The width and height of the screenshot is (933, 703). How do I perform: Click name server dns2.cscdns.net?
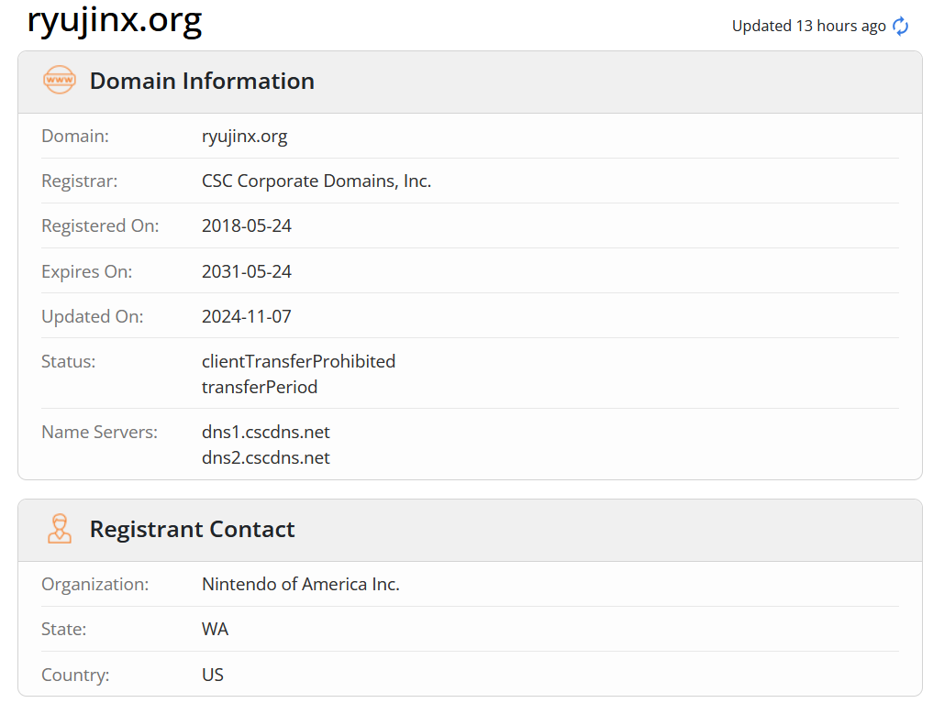point(265,457)
